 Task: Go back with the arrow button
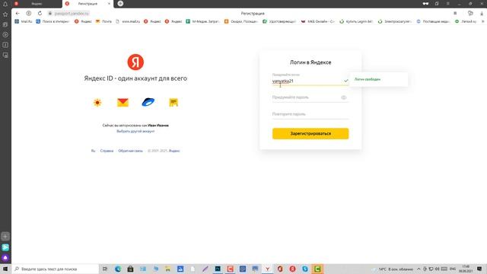[x=18, y=14]
